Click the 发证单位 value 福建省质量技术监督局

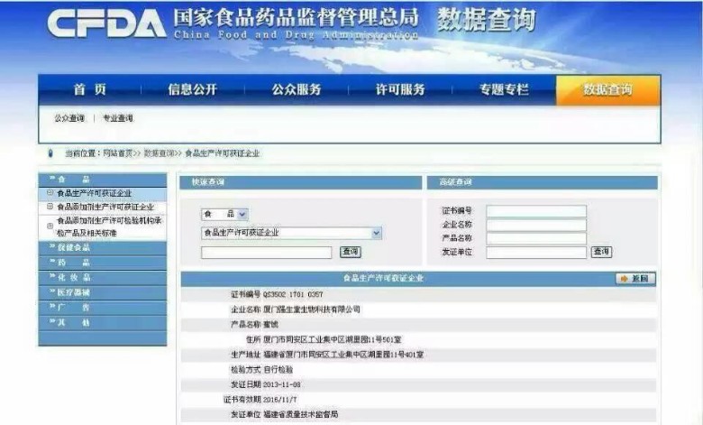300,414
